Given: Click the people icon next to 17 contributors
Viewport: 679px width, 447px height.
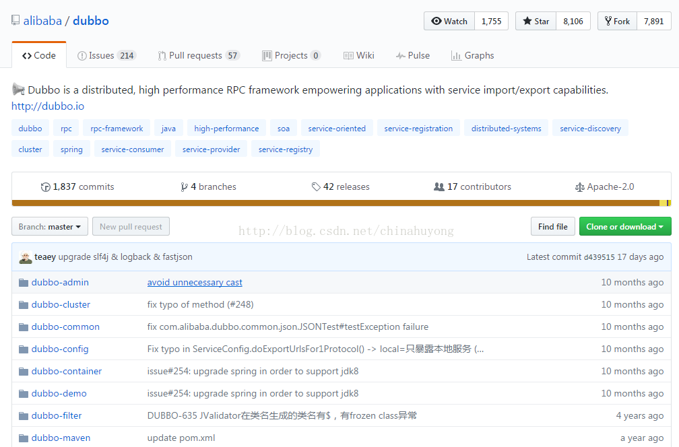Looking at the screenshot, I should pyautogui.click(x=439, y=187).
